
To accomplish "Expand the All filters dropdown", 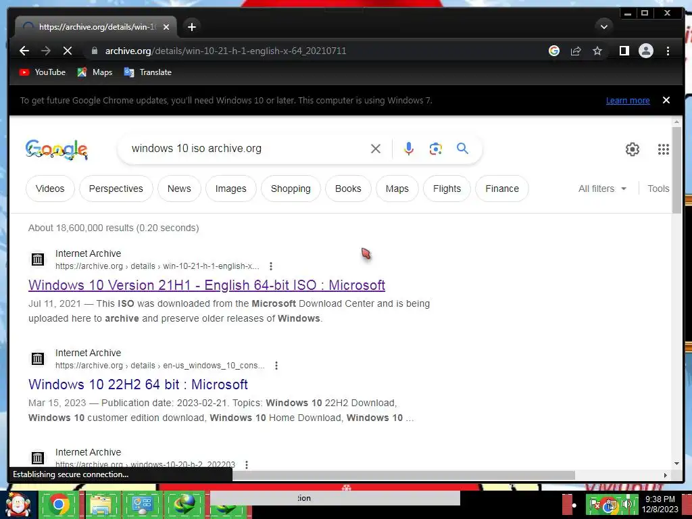I will tap(602, 189).
